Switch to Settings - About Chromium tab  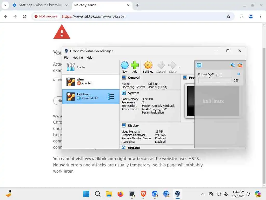point(40,5)
